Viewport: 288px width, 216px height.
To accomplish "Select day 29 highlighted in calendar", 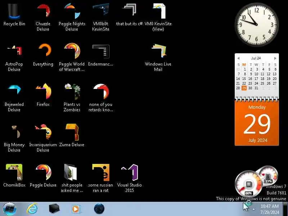I will pyautogui.click(x=244, y=88).
